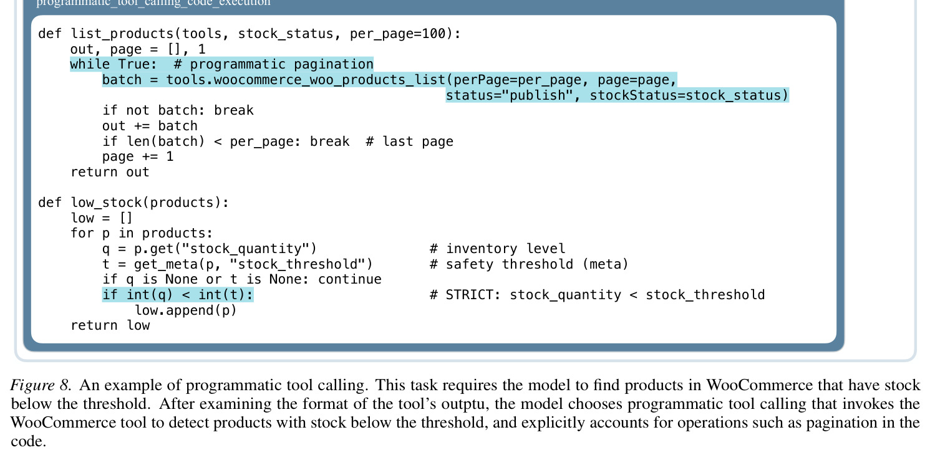The height and width of the screenshot is (460, 930).
Task: Click the 'def low_stock(products):' line
Action: [133, 203]
